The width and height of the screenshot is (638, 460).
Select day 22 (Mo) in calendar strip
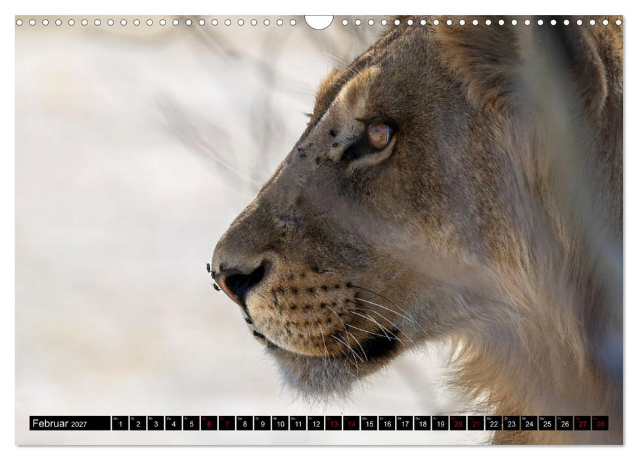[x=493, y=423]
